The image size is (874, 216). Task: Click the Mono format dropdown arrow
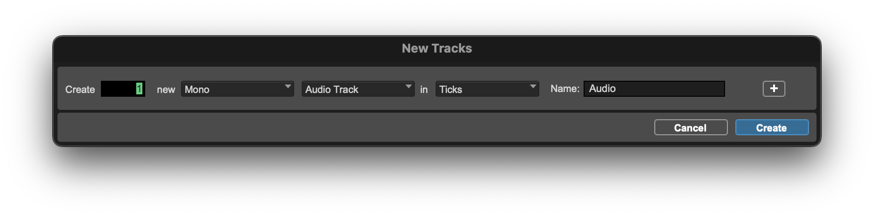(288, 87)
